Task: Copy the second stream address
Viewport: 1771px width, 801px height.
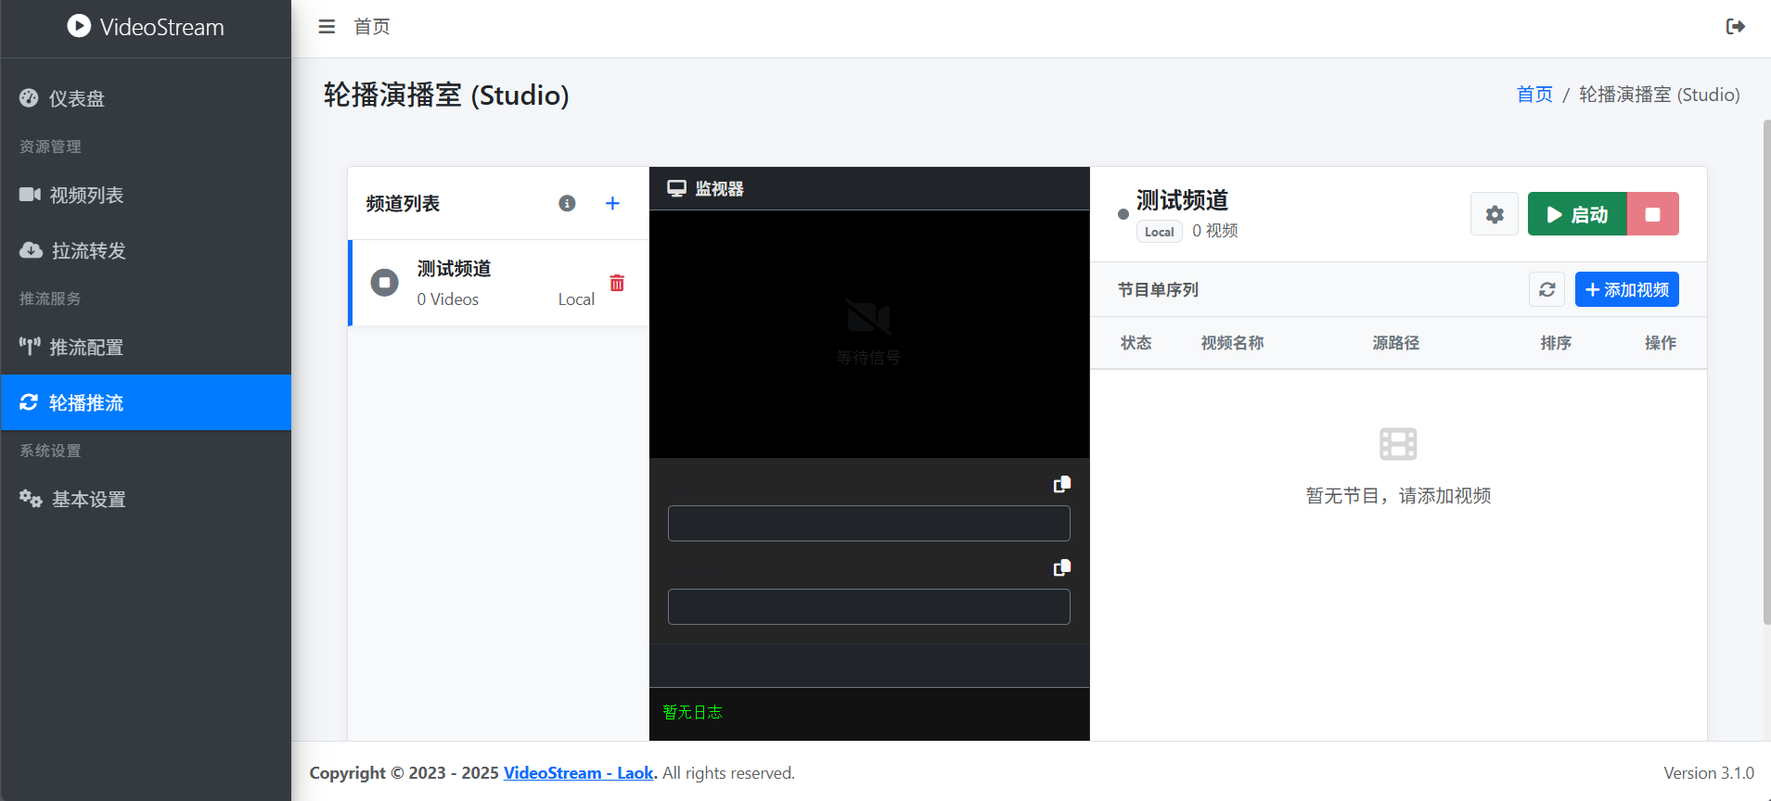Action: (x=1062, y=567)
